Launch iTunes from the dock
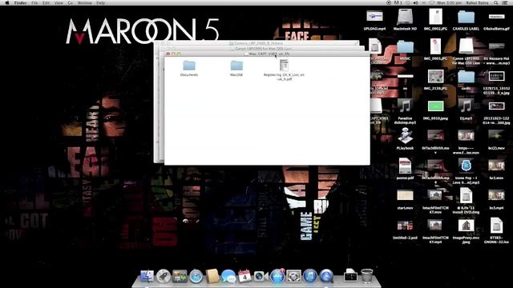This screenshot has width=513, height=288. (x=310, y=276)
